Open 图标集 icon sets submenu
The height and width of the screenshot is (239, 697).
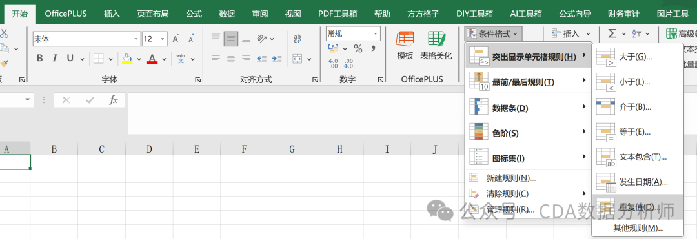point(528,157)
